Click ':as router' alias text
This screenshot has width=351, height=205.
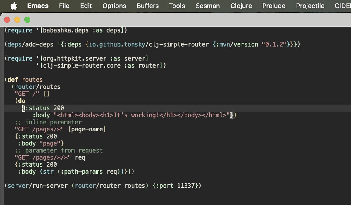pos(141,66)
